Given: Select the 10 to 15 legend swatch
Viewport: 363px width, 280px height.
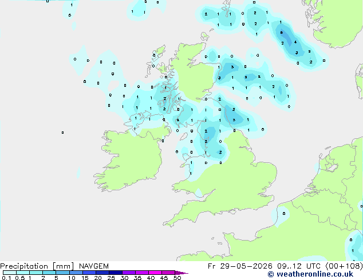Looking at the screenshot, I should point(76,273).
